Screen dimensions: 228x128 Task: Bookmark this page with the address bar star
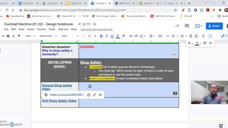click(x=176, y=10)
